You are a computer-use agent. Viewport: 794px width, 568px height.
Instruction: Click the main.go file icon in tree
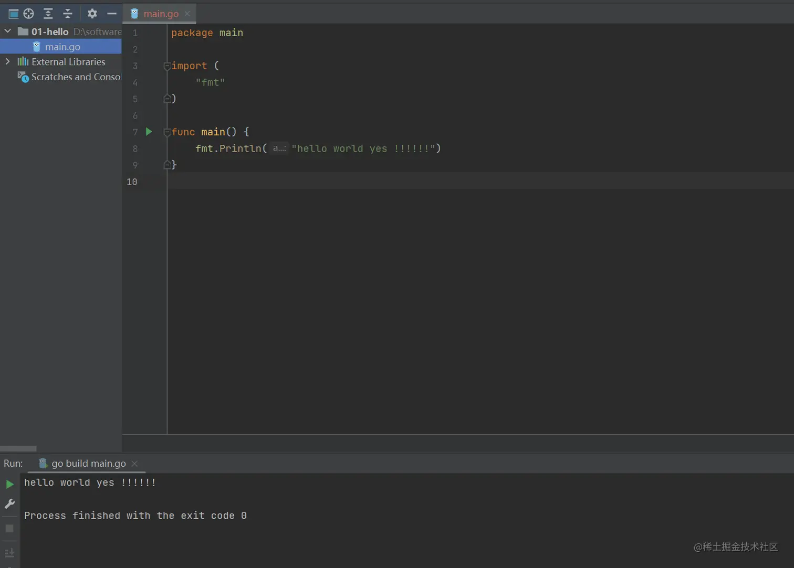(x=36, y=47)
